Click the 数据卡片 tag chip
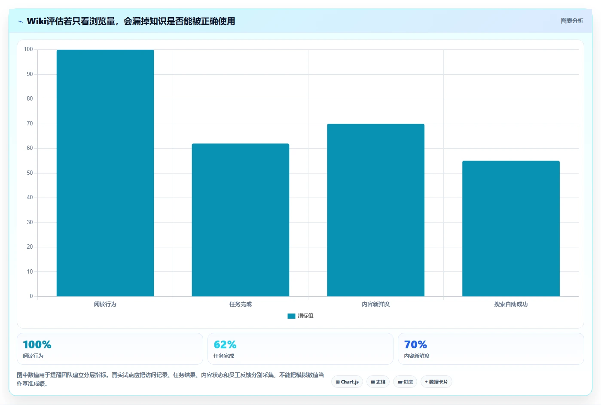Image resolution: width=601 pixels, height=405 pixels. 436,382
